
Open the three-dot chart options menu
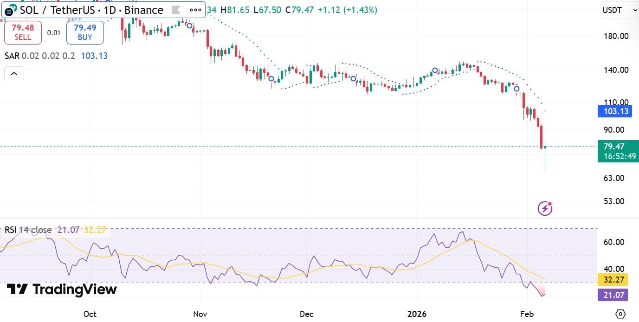195,10
